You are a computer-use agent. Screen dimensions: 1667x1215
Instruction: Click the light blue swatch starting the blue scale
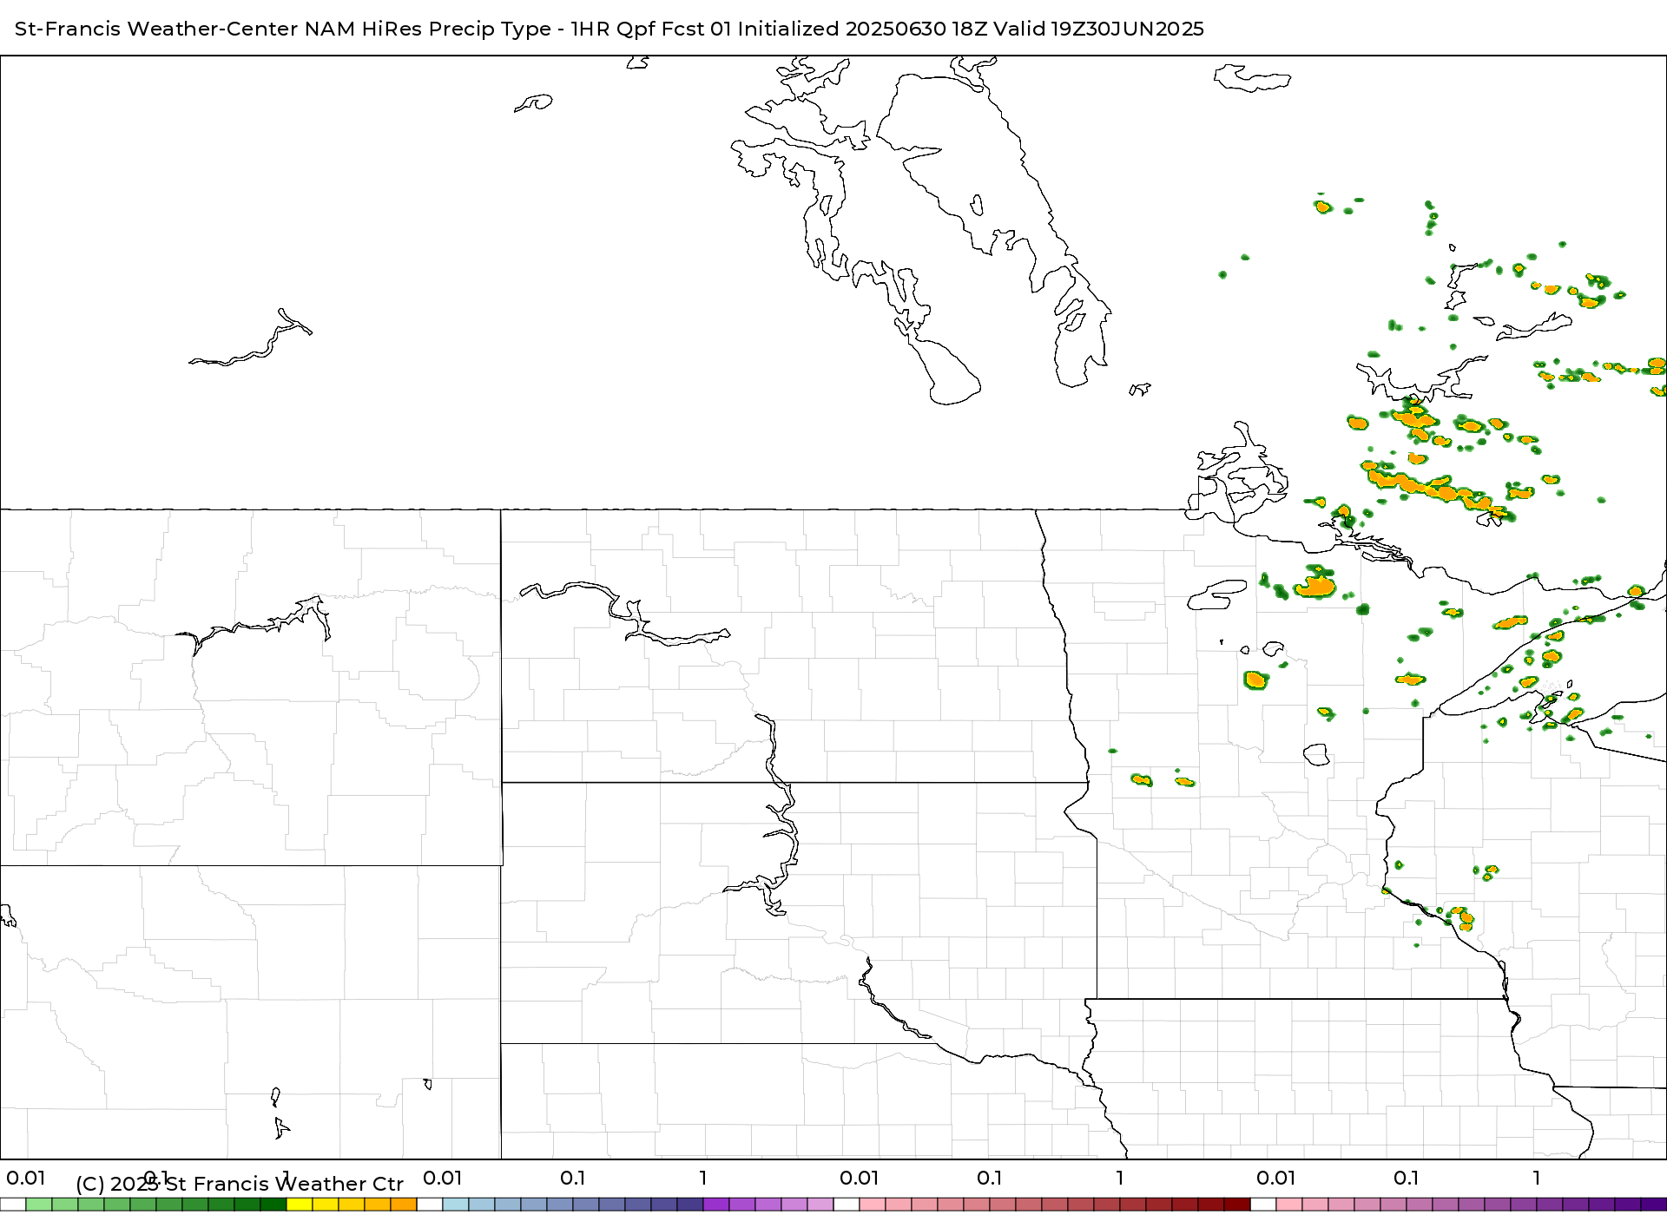coord(456,1205)
